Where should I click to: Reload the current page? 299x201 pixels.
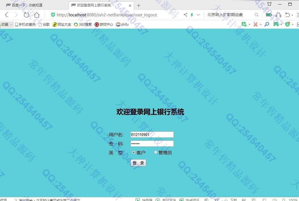pos(26,15)
